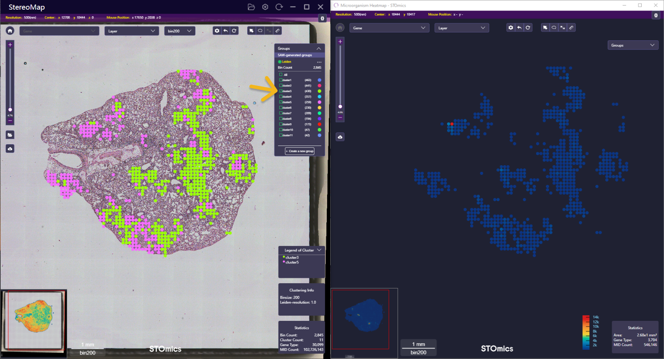664x359 pixels.
Task: Click cluster9 red color swatch
Action: (x=319, y=124)
